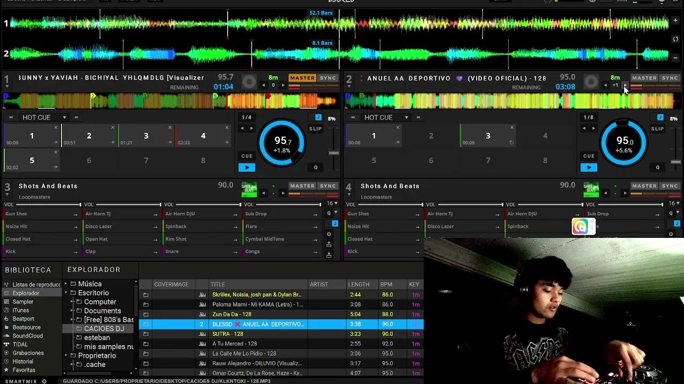Click the Gun Shot column VOL slider on deck 3

(48, 205)
